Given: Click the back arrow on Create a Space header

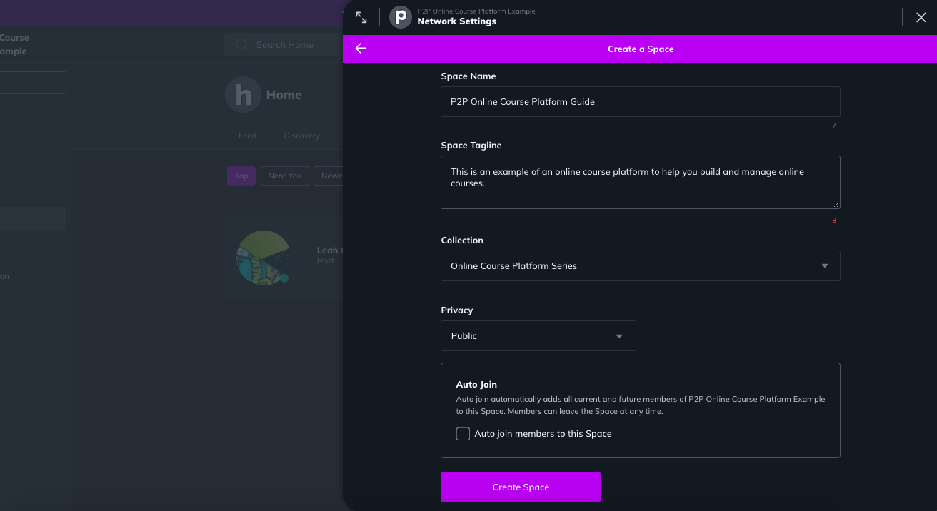Looking at the screenshot, I should tap(361, 49).
